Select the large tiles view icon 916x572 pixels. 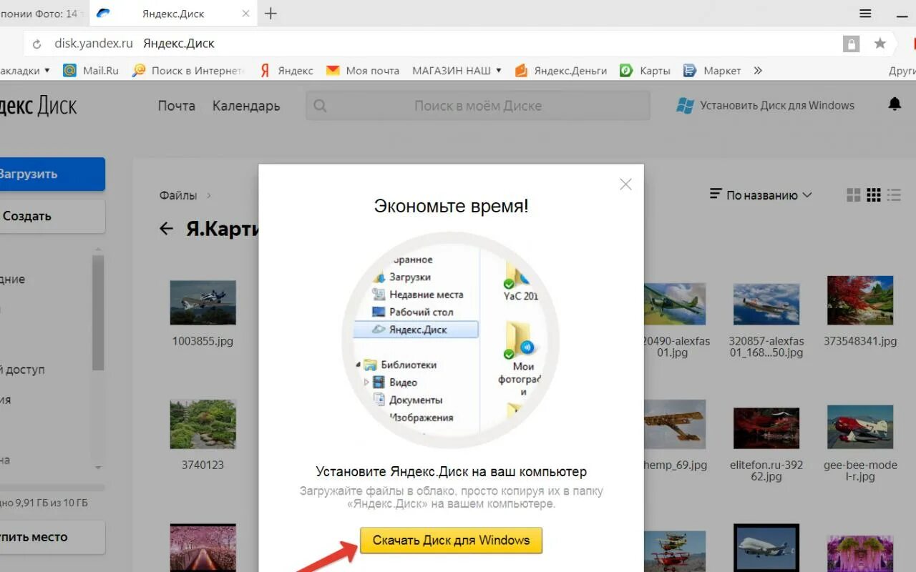pos(852,194)
